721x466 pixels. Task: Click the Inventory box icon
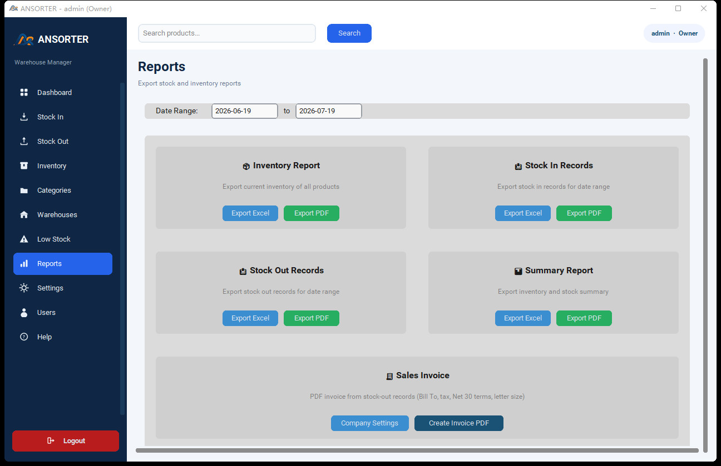click(24, 166)
